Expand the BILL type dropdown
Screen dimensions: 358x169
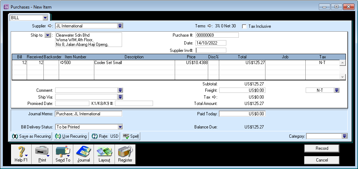[x=45, y=17]
